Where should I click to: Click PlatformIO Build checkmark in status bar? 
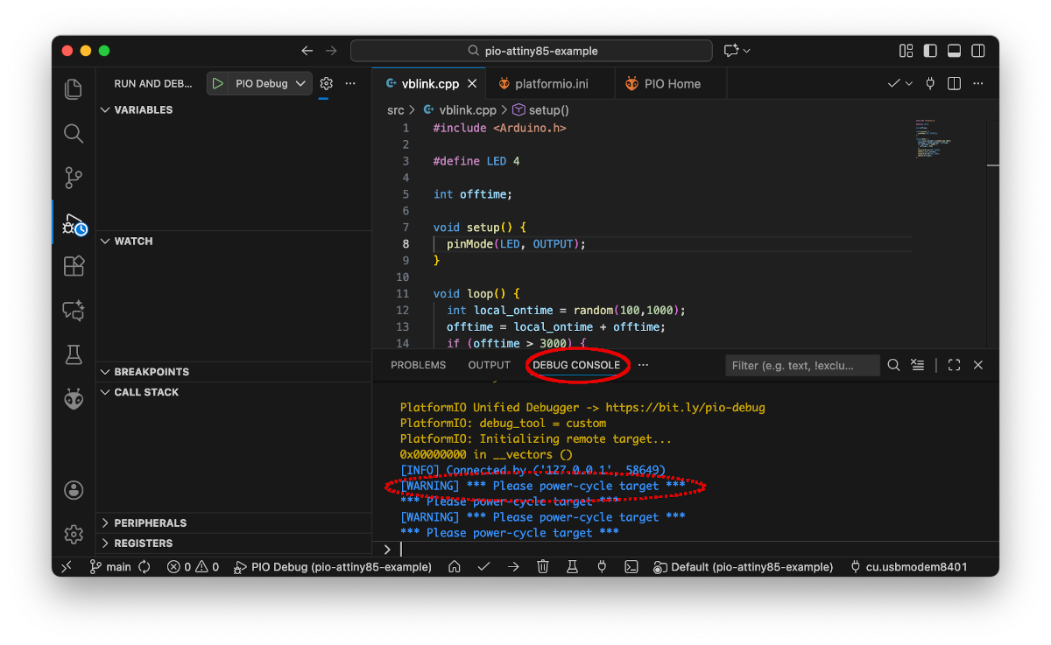(483, 567)
